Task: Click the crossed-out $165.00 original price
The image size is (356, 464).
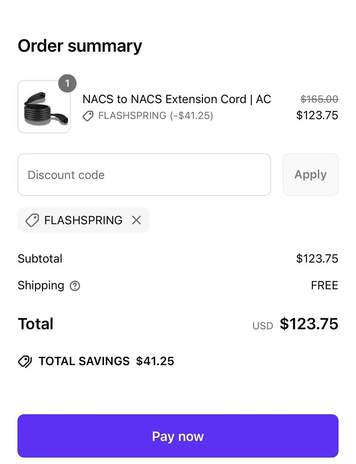Action: pyautogui.click(x=319, y=99)
